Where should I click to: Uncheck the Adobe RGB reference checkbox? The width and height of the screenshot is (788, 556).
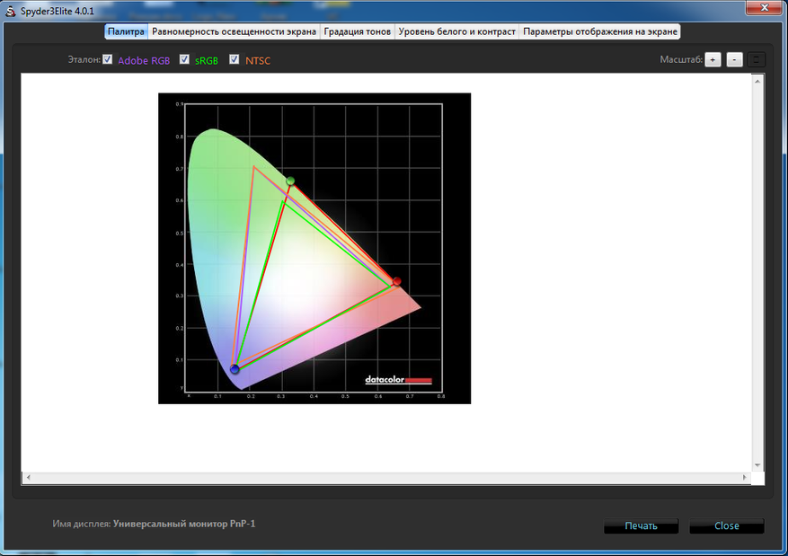[108, 59]
